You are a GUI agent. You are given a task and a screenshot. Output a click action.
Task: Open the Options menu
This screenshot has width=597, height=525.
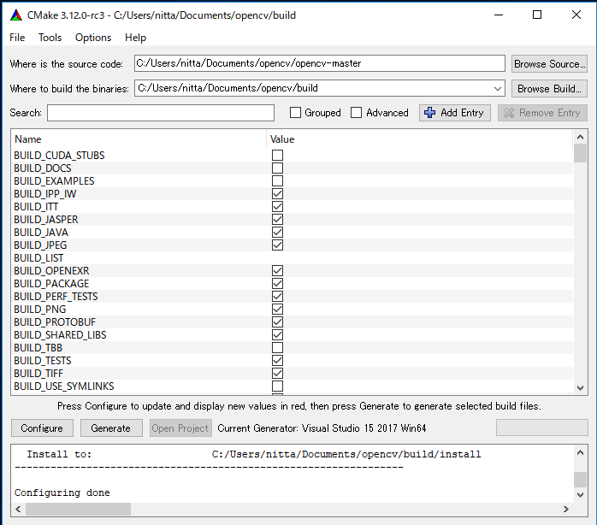click(x=93, y=38)
